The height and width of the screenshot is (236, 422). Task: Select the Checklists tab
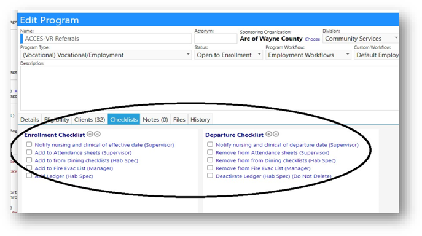click(124, 120)
